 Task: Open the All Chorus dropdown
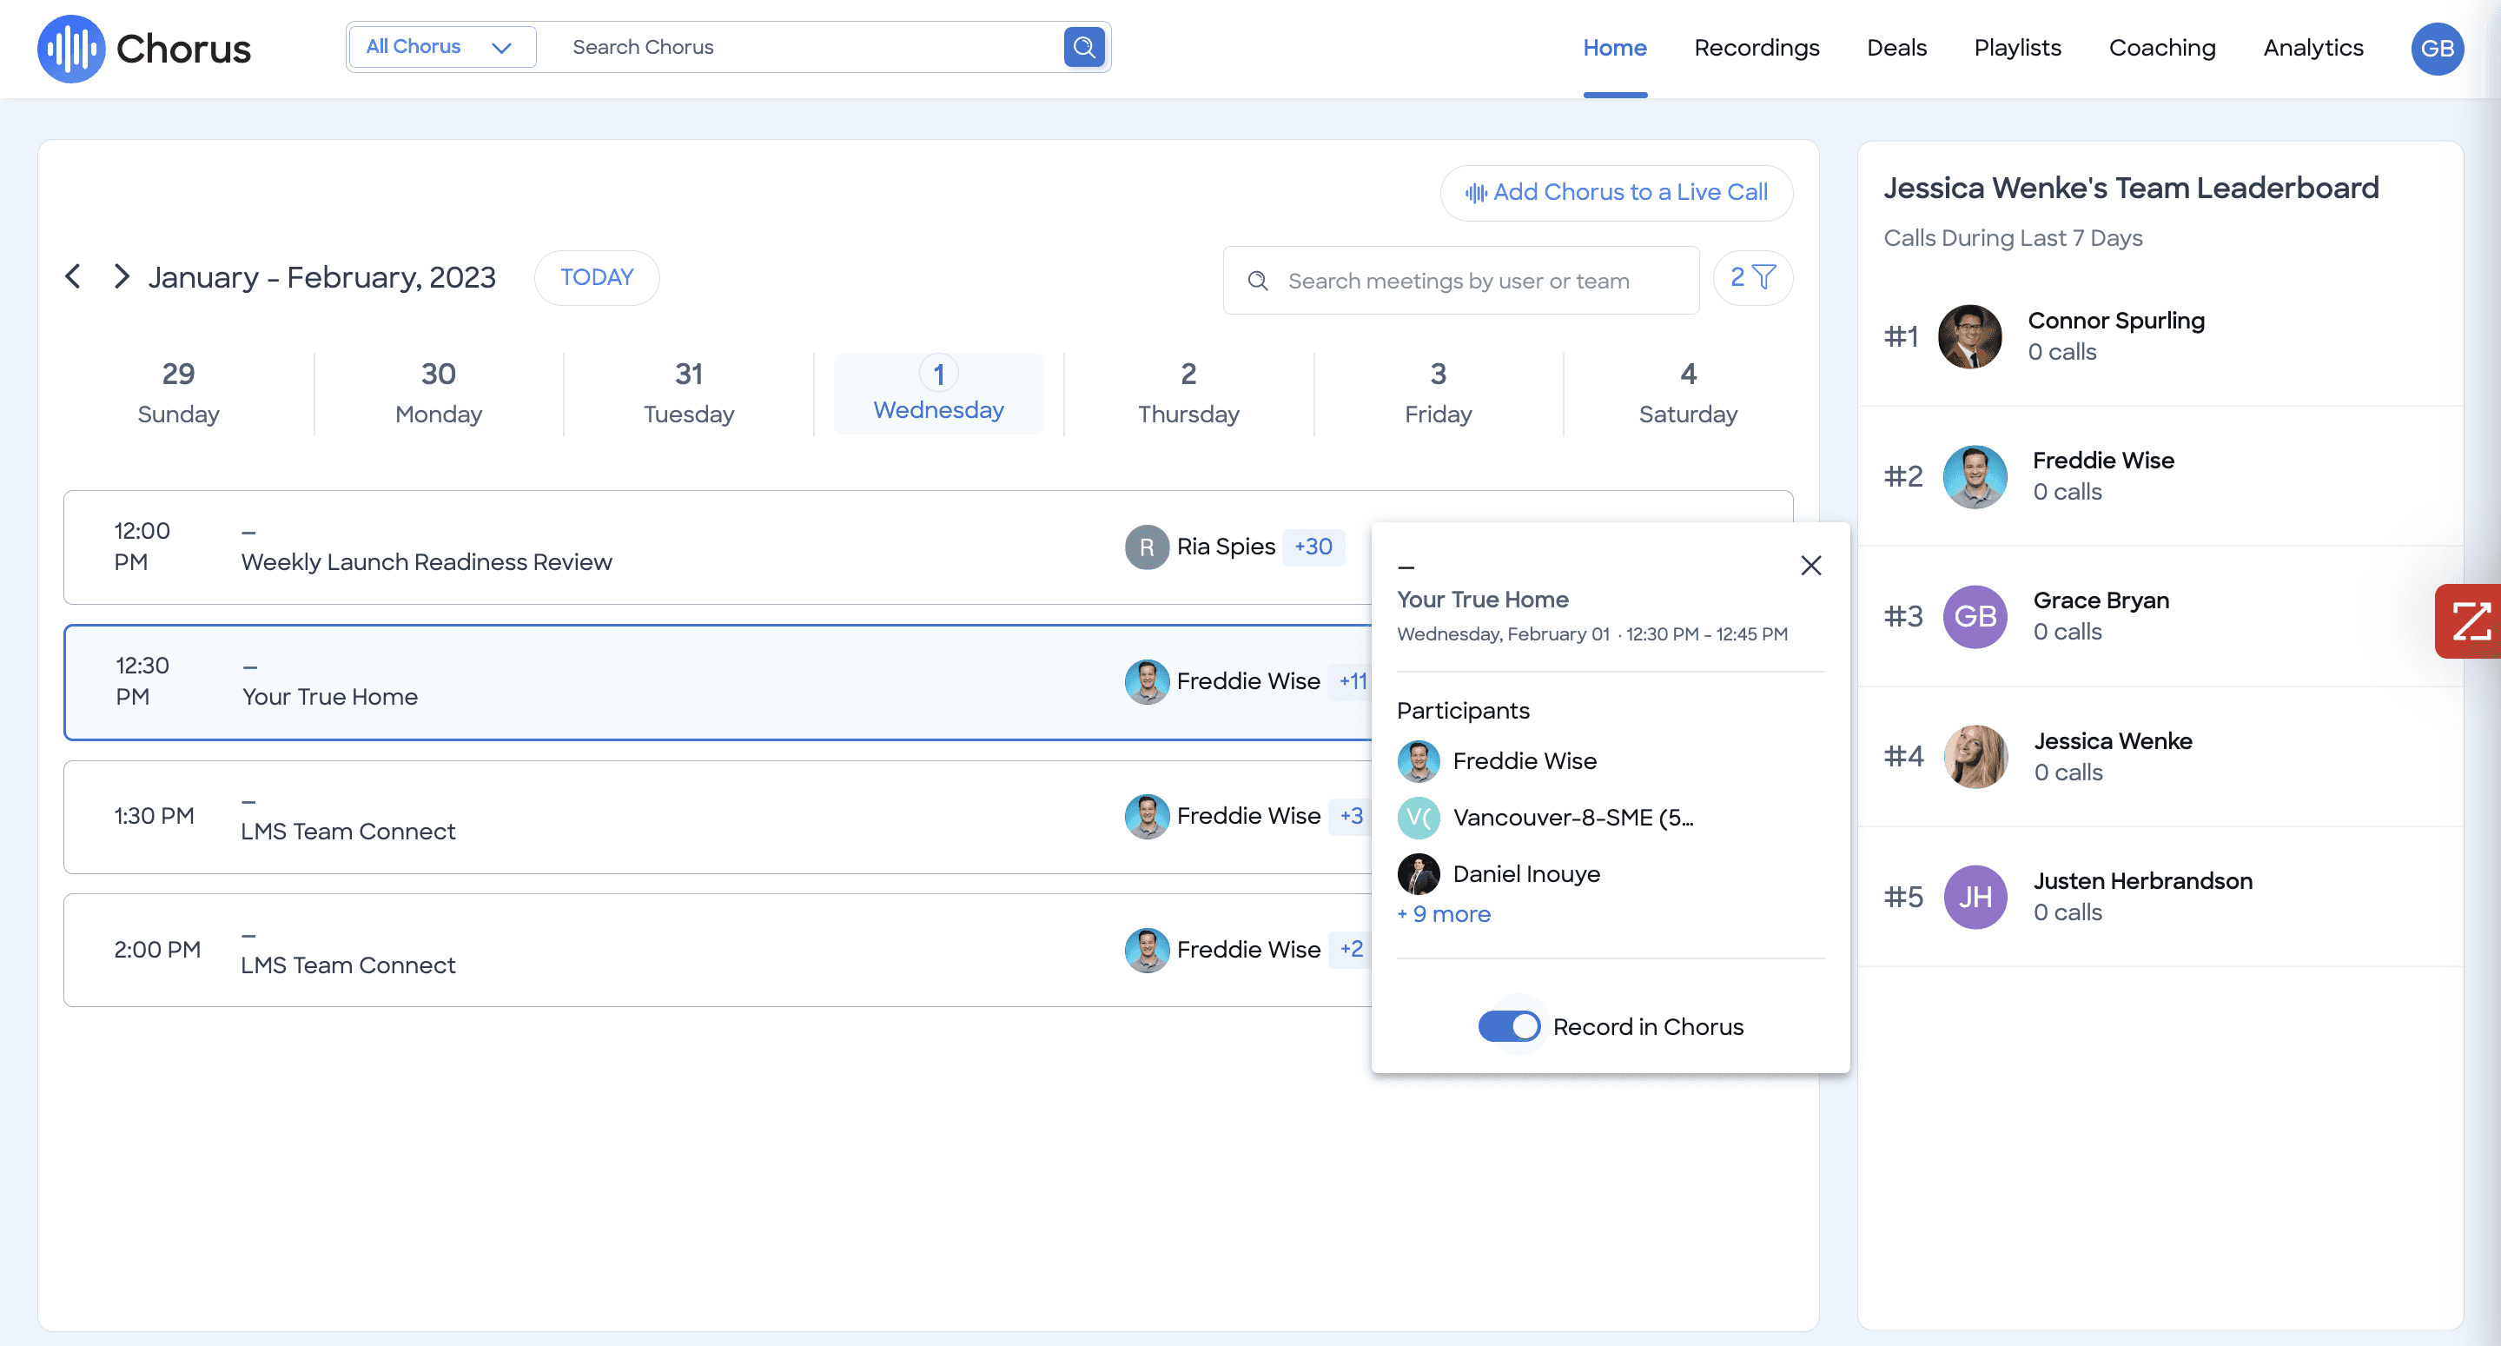click(442, 46)
